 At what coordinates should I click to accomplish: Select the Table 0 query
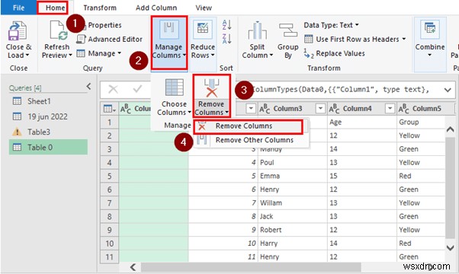pyautogui.click(x=48, y=147)
